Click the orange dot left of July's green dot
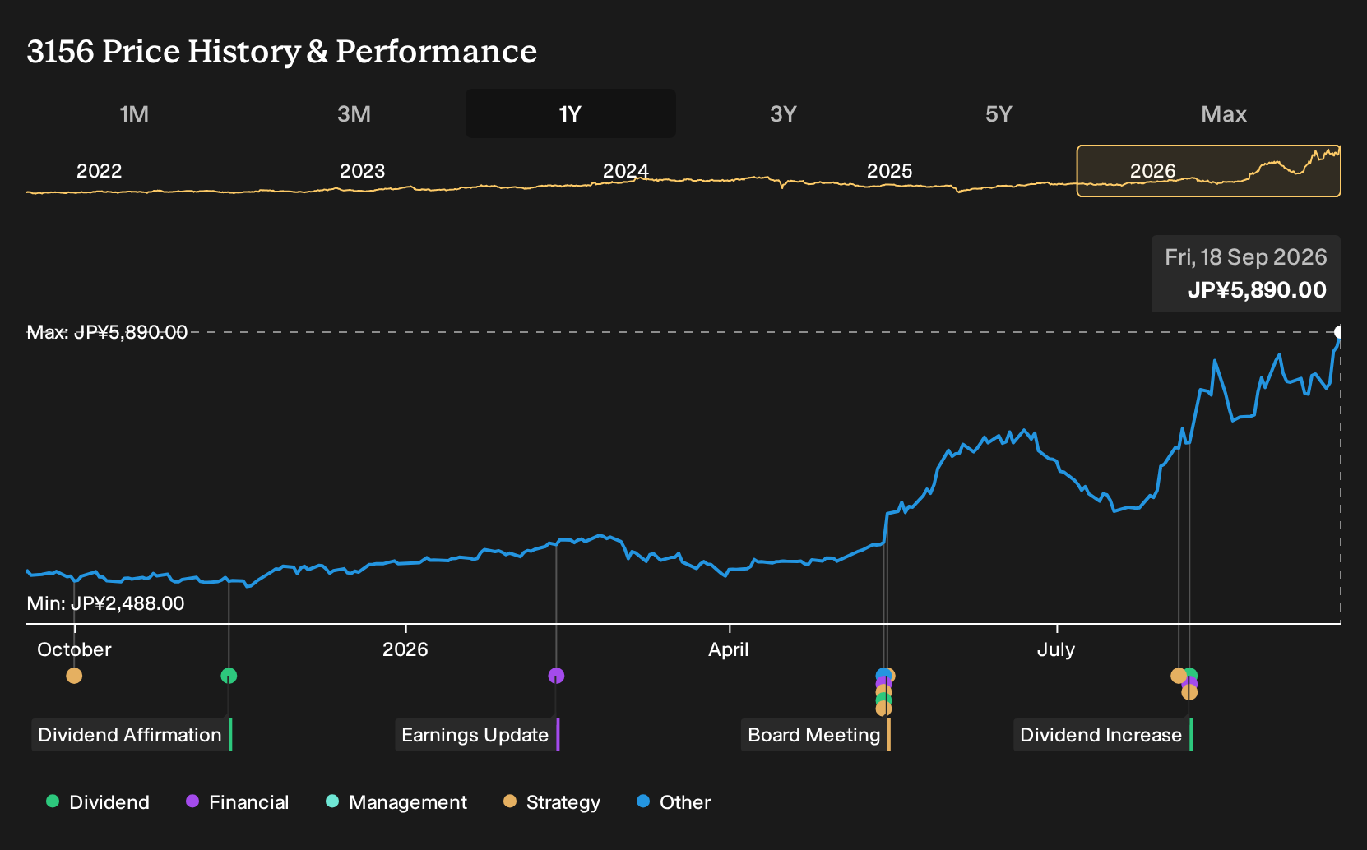 1178,676
